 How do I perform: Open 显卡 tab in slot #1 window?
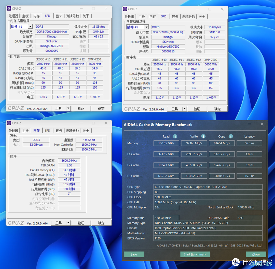point(59,16)
